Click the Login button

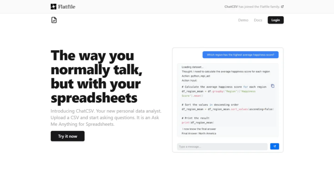(x=275, y=20)
